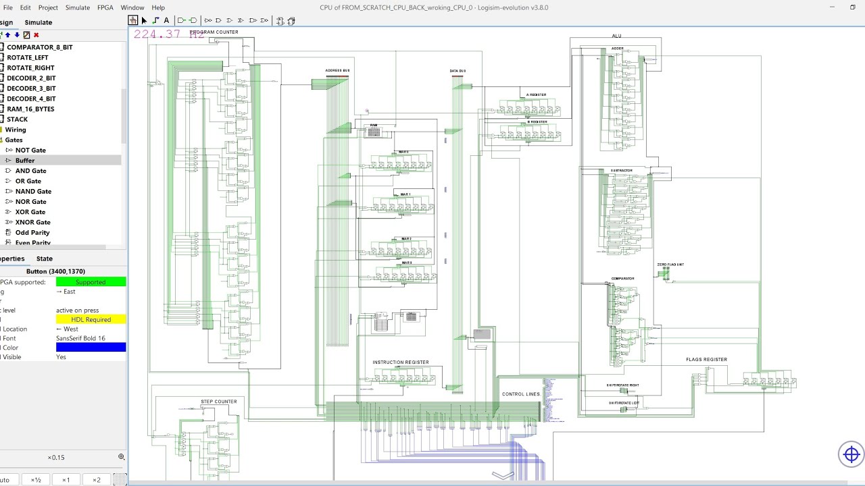
Task: Switch to the Simulate tab
Action: coord(39,22)
